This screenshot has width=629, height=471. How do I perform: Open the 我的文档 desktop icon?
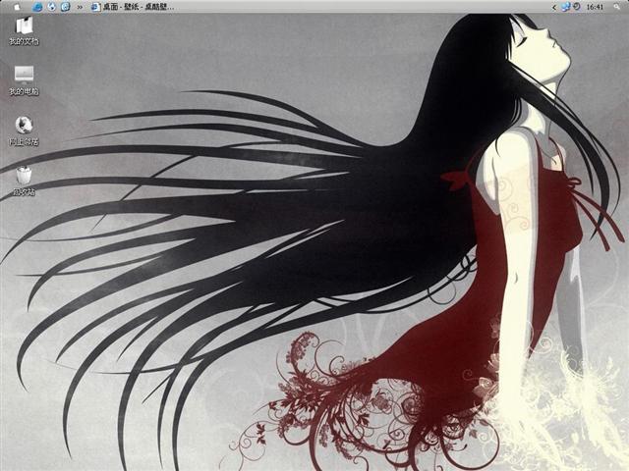(x=24, y=30)
